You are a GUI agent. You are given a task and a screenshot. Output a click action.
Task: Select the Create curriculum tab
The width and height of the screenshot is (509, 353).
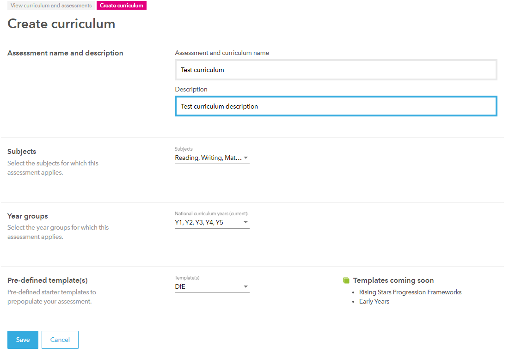click(x=122, y=5)
